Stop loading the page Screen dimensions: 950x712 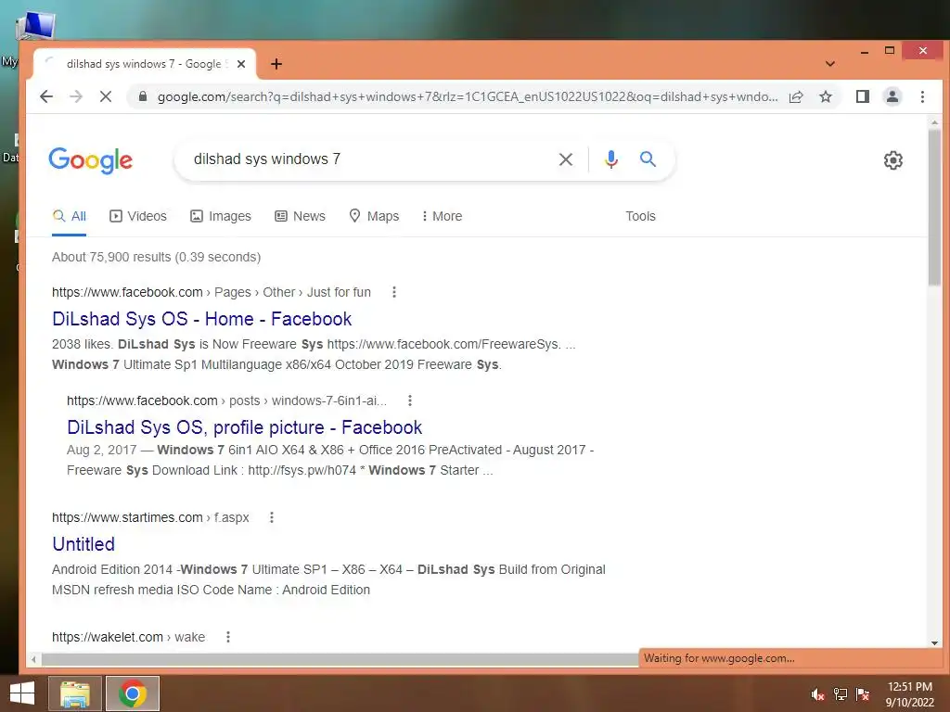click(106, 96)
